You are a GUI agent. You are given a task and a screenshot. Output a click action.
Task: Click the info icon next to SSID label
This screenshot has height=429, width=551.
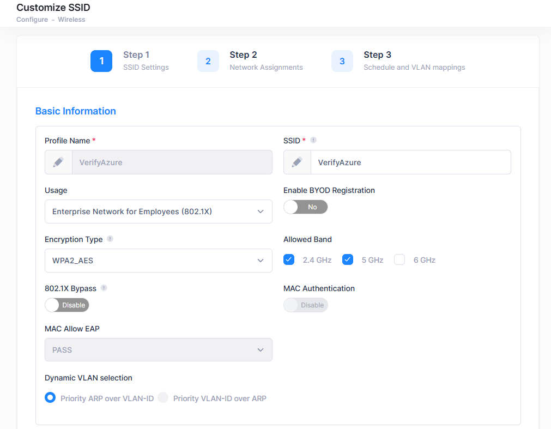tap(313, 140)
